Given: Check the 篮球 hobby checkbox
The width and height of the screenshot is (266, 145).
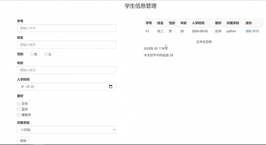Looking at the screenshot, I should (18, 109).
